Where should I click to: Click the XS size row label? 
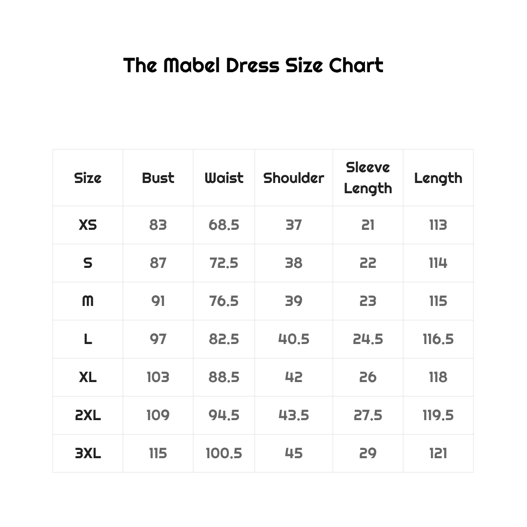tap(88, 225)
